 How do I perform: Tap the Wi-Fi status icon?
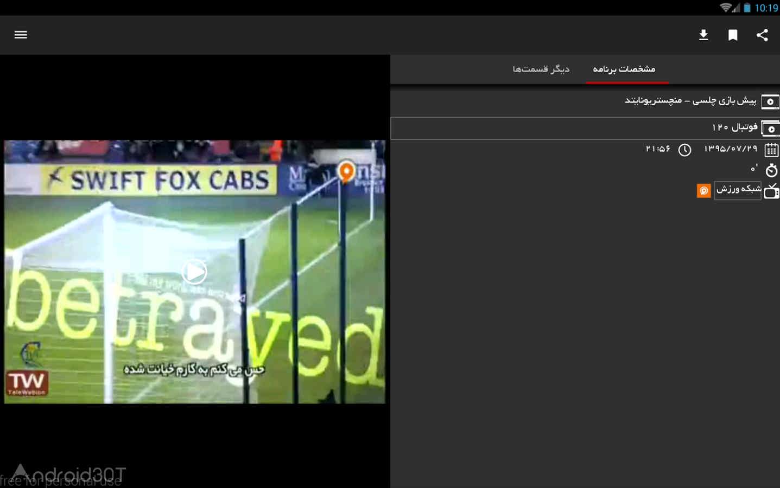[726, 7]
